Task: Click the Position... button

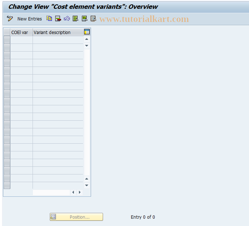Action: pos(76,217)
